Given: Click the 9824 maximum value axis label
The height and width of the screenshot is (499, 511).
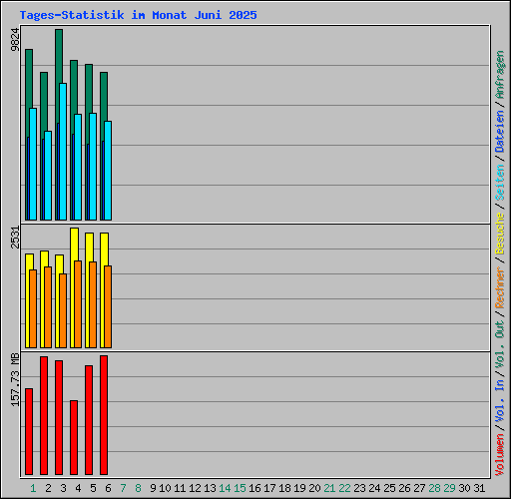Looking at the screenshot, I should point(15,40).
